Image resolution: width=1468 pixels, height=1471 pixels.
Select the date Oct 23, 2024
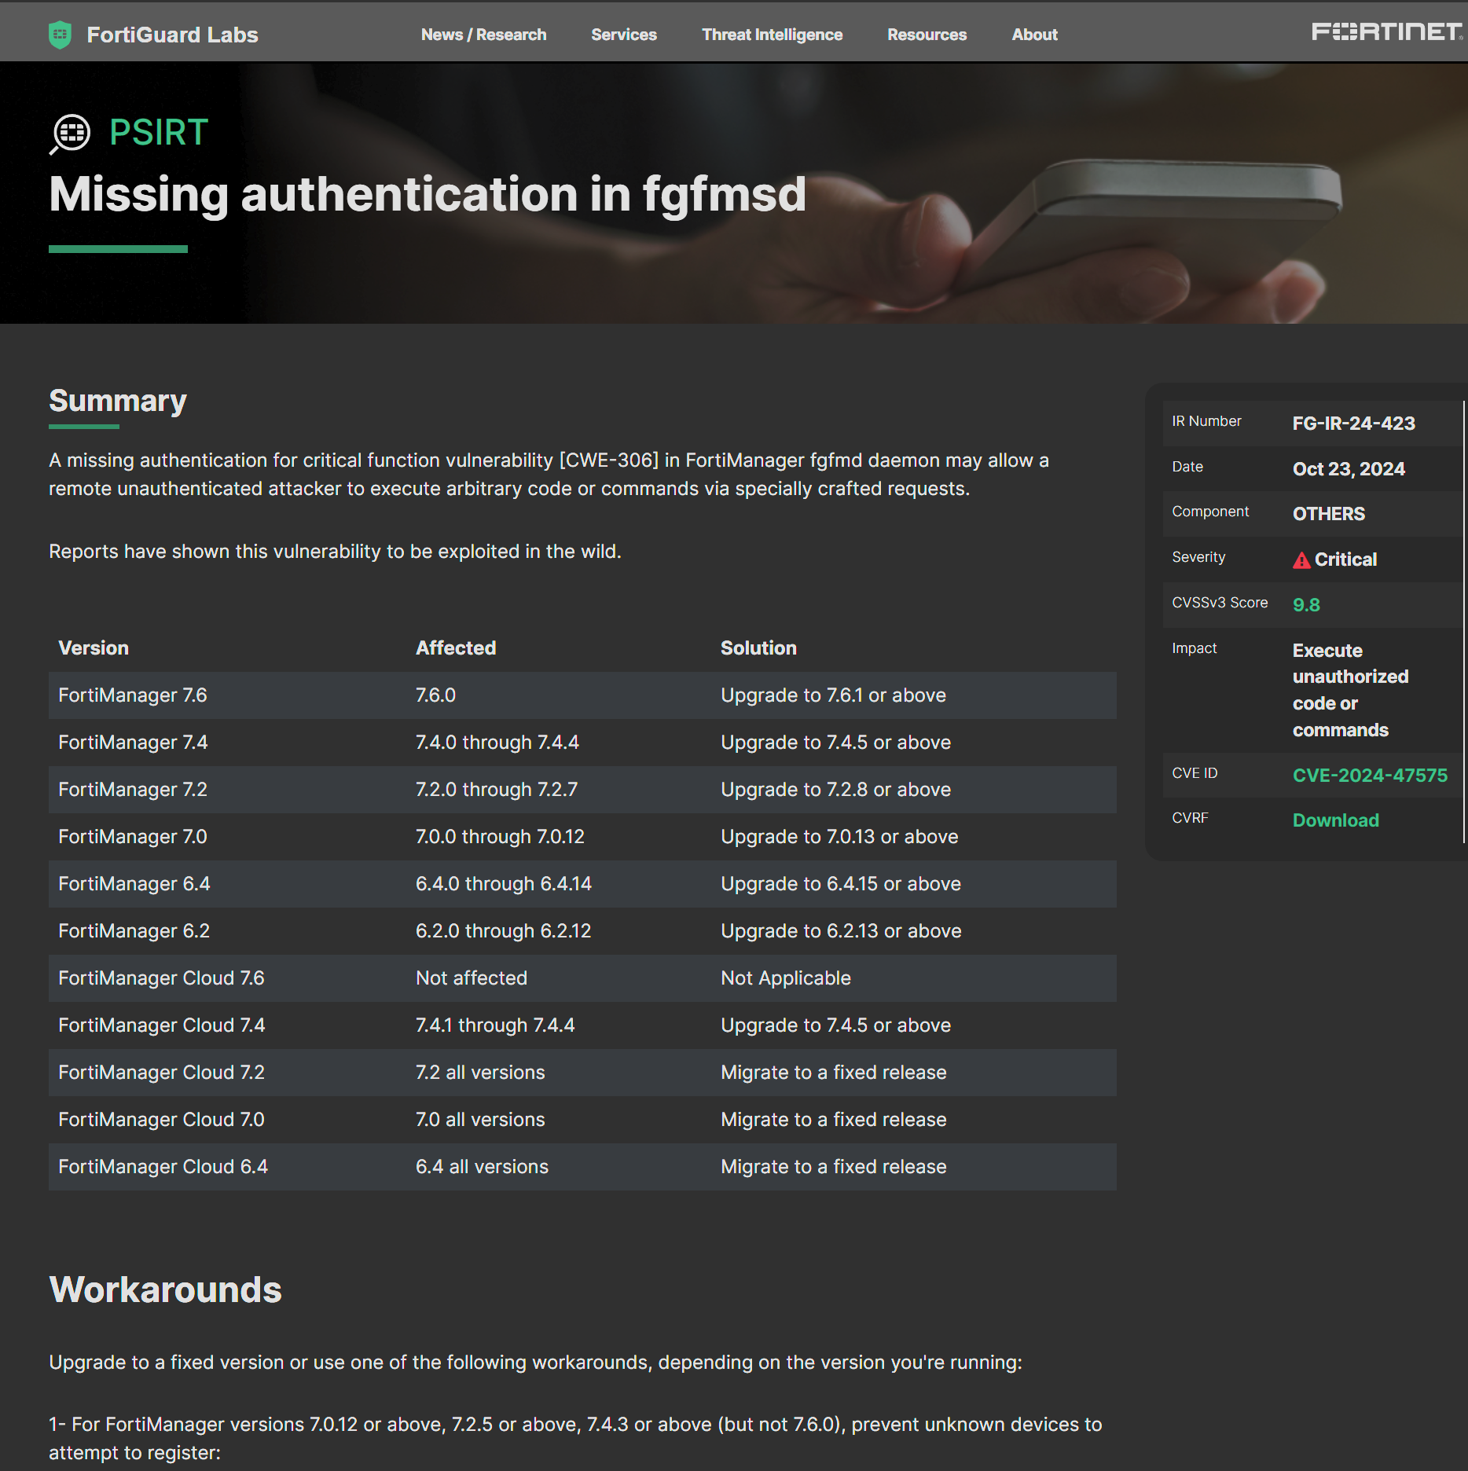(1349, 468)
